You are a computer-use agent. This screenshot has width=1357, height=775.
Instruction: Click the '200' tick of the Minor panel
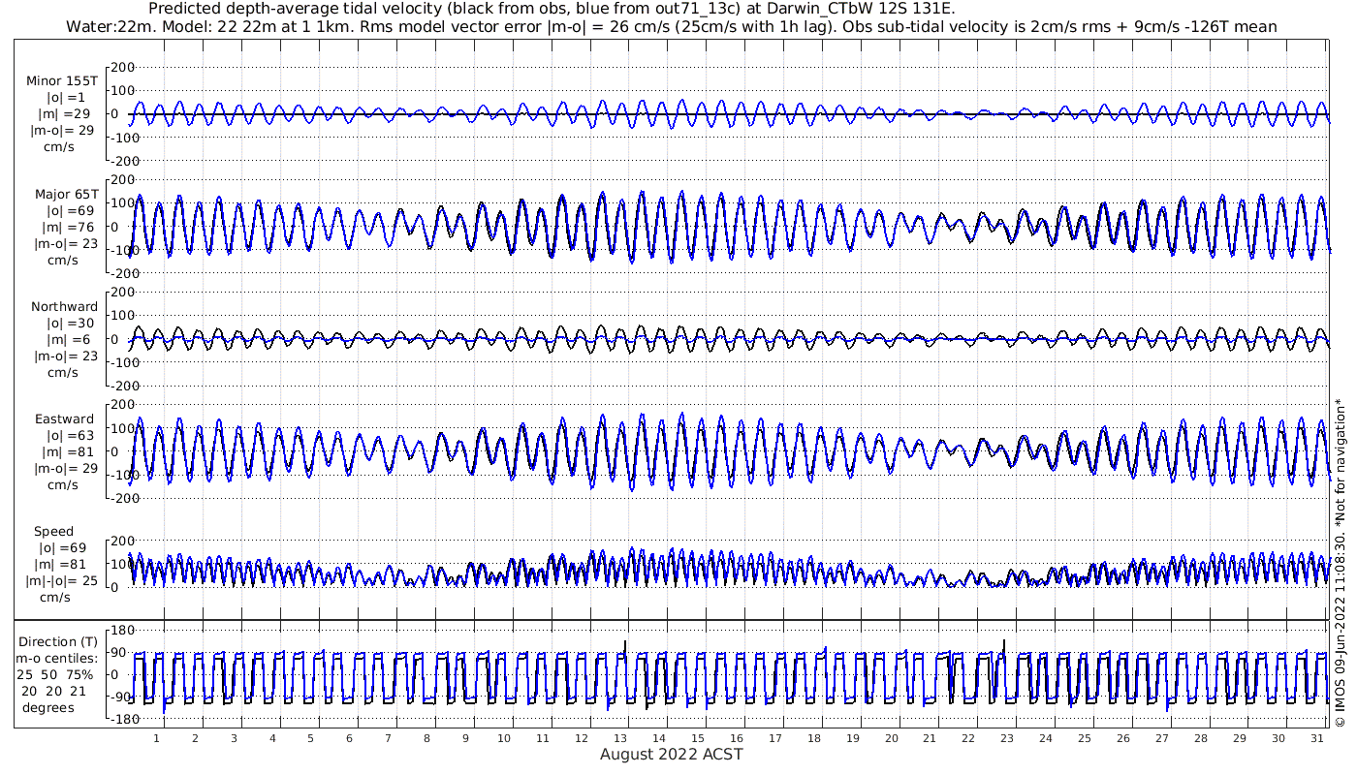coord(123,67)
